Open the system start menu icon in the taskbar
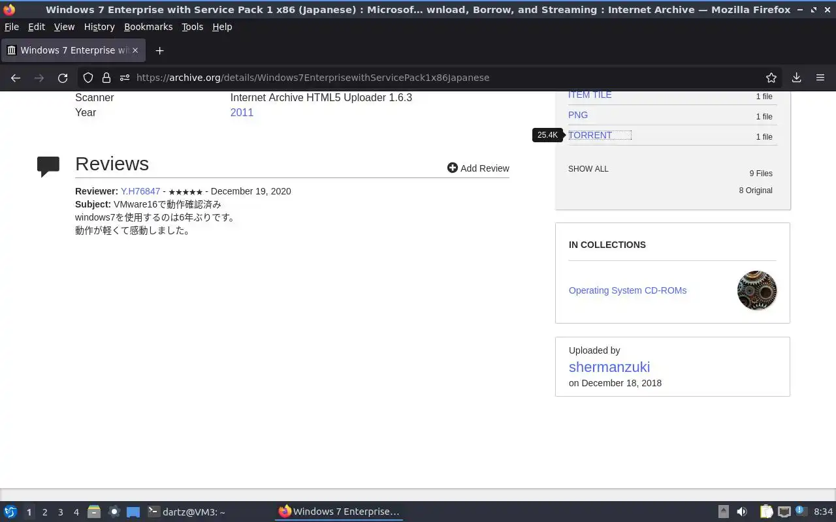The image size is (836, 522). [x=10, y=512]
